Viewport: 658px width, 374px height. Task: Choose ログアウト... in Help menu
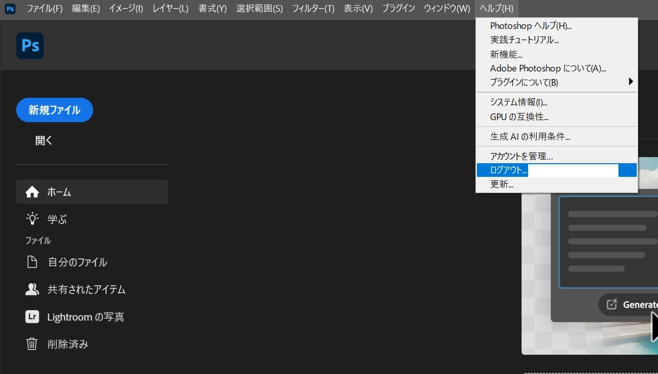[557, 170]
